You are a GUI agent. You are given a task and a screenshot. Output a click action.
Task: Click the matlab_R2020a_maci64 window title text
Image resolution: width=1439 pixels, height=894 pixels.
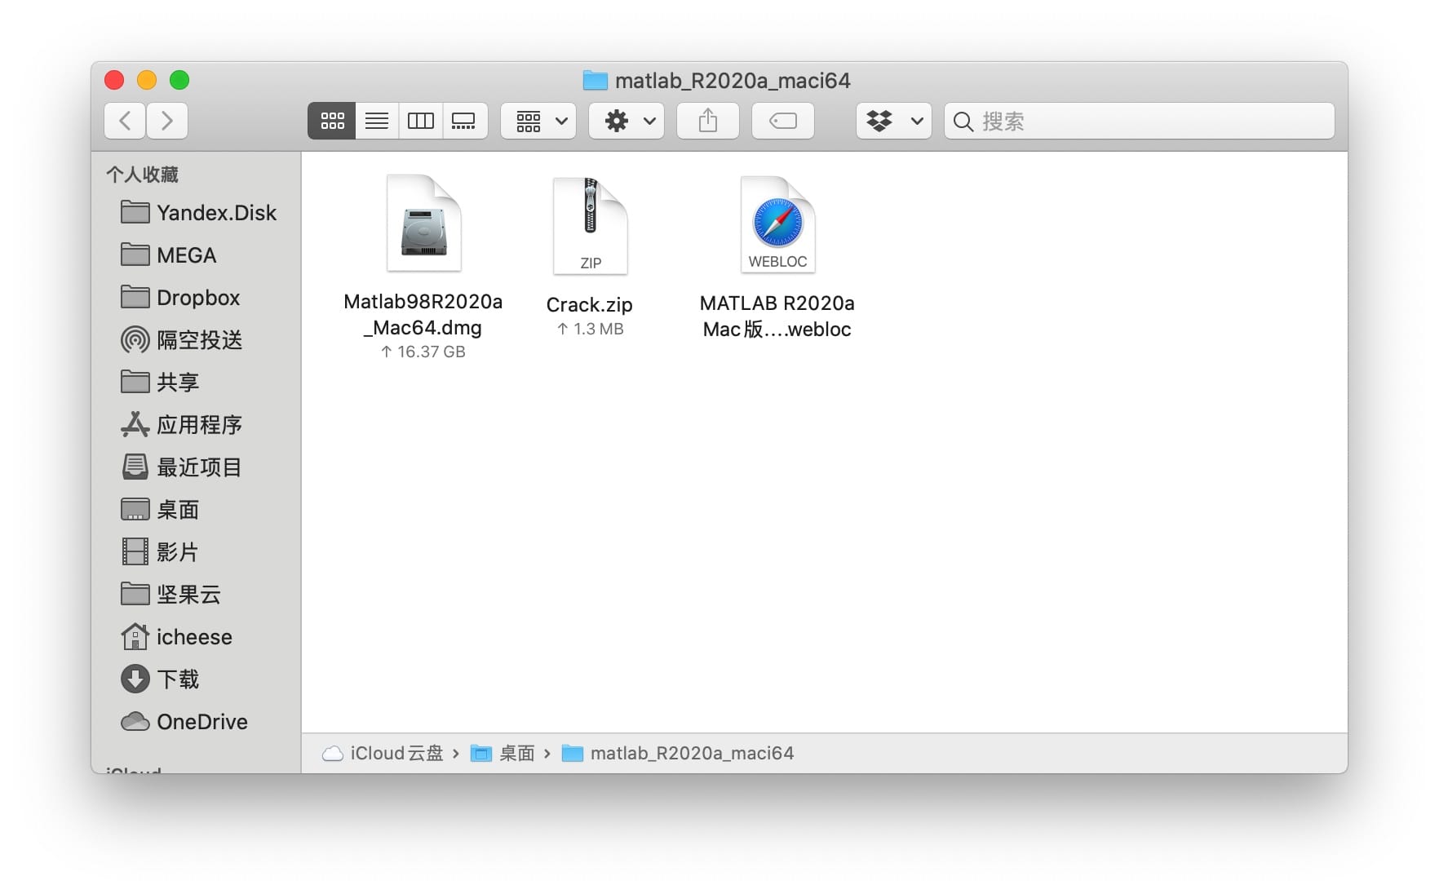[x=733, y=81]
